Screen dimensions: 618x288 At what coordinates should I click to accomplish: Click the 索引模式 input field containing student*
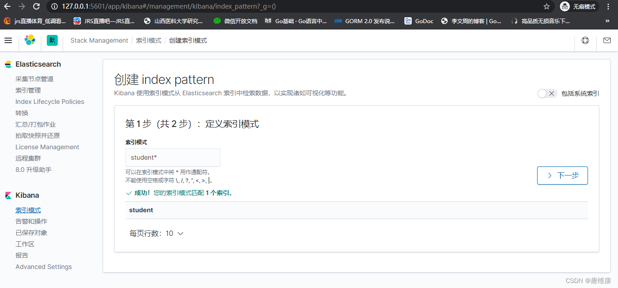pyautogui.click(x=173, y=157)
